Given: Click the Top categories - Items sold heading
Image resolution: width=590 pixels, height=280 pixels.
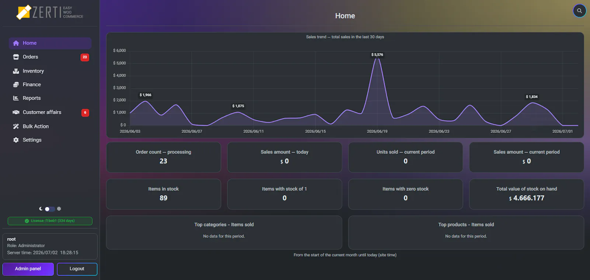Looking at the screenshot, I should (x=224, y=225).
